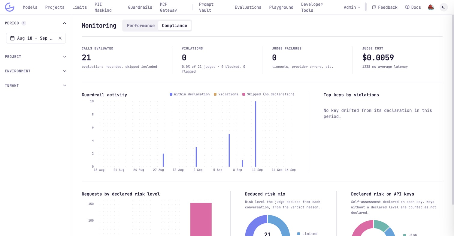Open Models in the navigation
This screenshot has width=454, height=236.
coord(30,7)
